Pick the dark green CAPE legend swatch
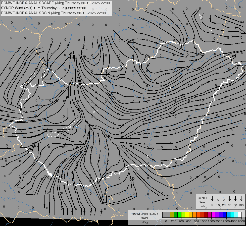Image resolution: width=246 pixels, height=226 pixels. [176, 215]
